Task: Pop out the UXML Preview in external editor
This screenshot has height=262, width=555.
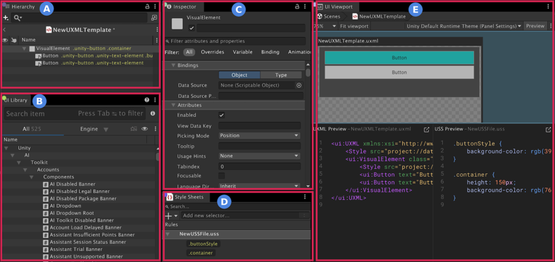Action: [426, 130]
